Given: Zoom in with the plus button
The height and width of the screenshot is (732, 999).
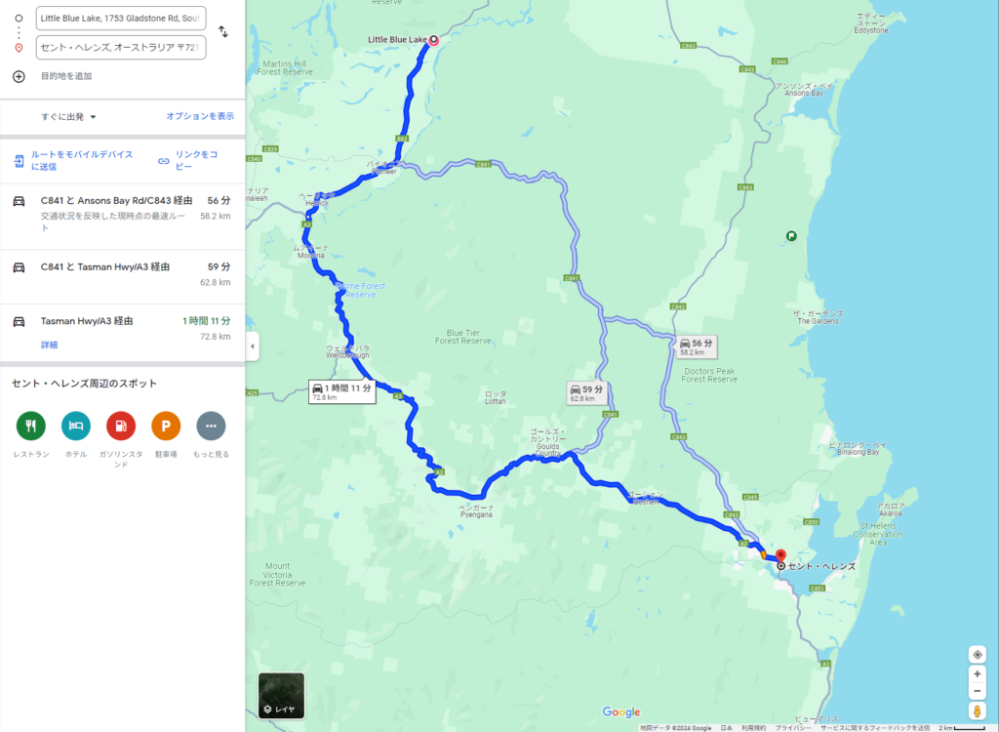Looking at the screenshot, I should [977, 674].
